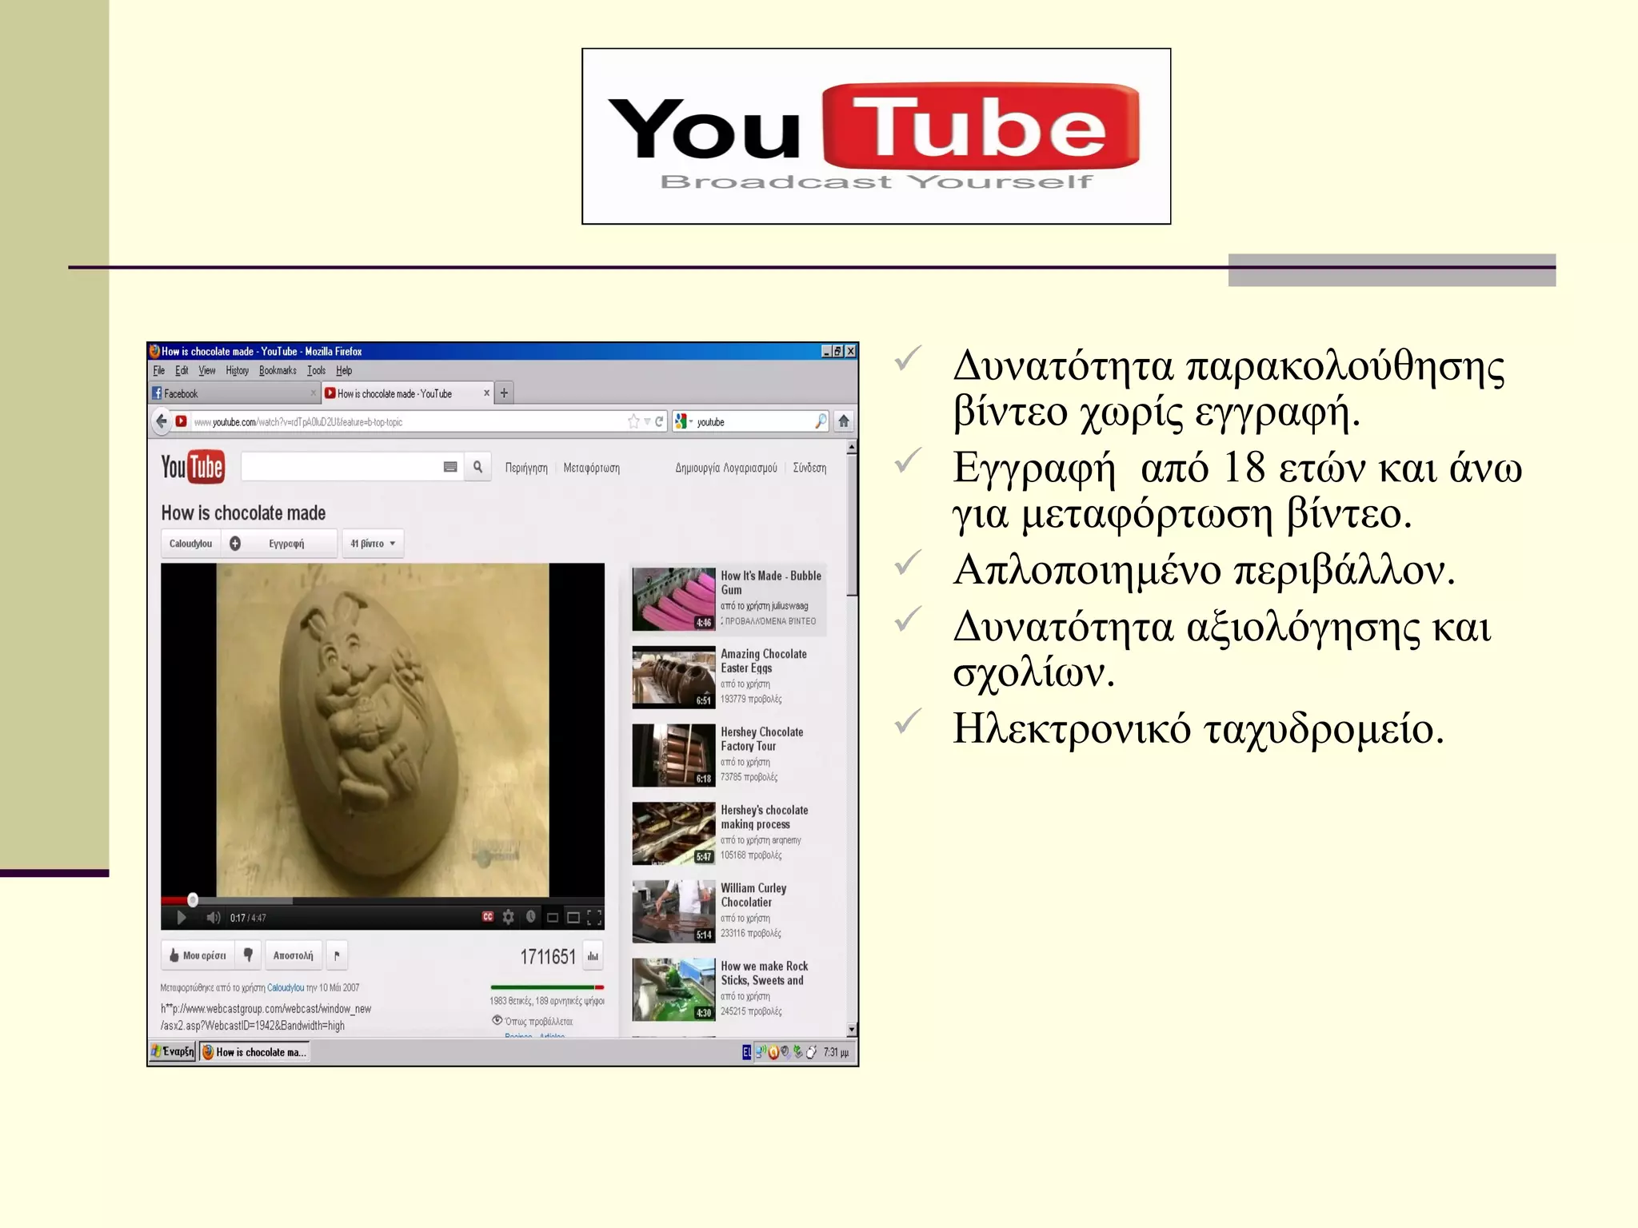Screen dimensions: 1638x1228
Task: Open the File menu
Action: pos(158,371)
